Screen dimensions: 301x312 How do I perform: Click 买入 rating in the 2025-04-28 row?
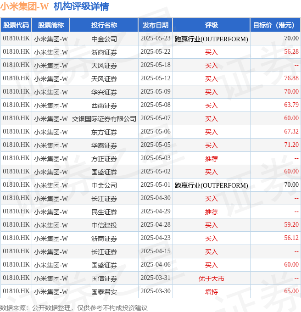click(211, 225)
